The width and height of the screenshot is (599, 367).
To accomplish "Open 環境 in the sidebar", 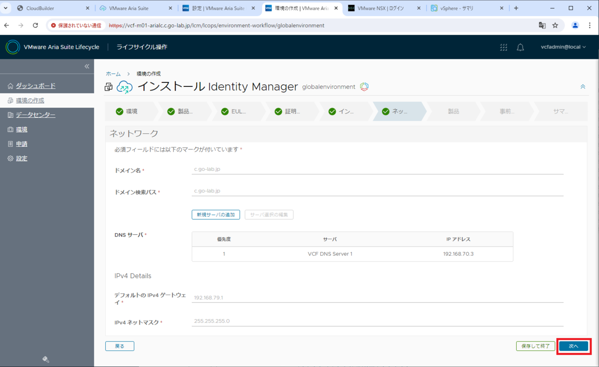I will (x=21, y=129).
